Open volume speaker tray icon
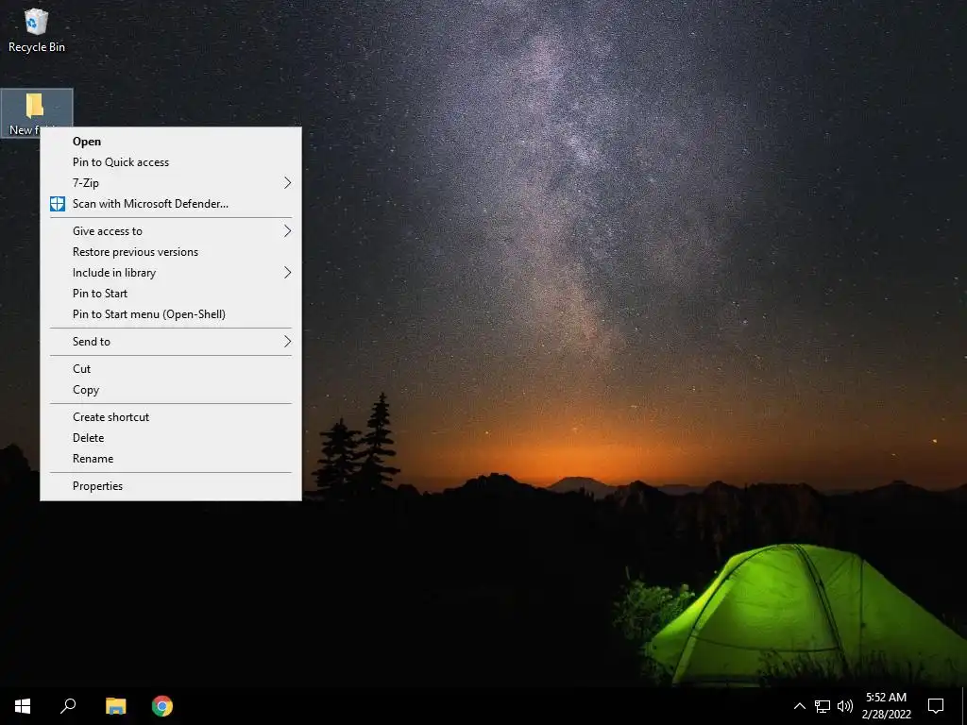 point(845,706)
